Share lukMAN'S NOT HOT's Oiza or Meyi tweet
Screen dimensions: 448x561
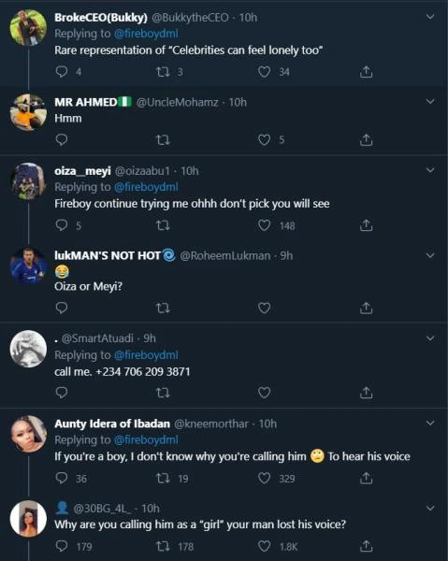(366, 308)
